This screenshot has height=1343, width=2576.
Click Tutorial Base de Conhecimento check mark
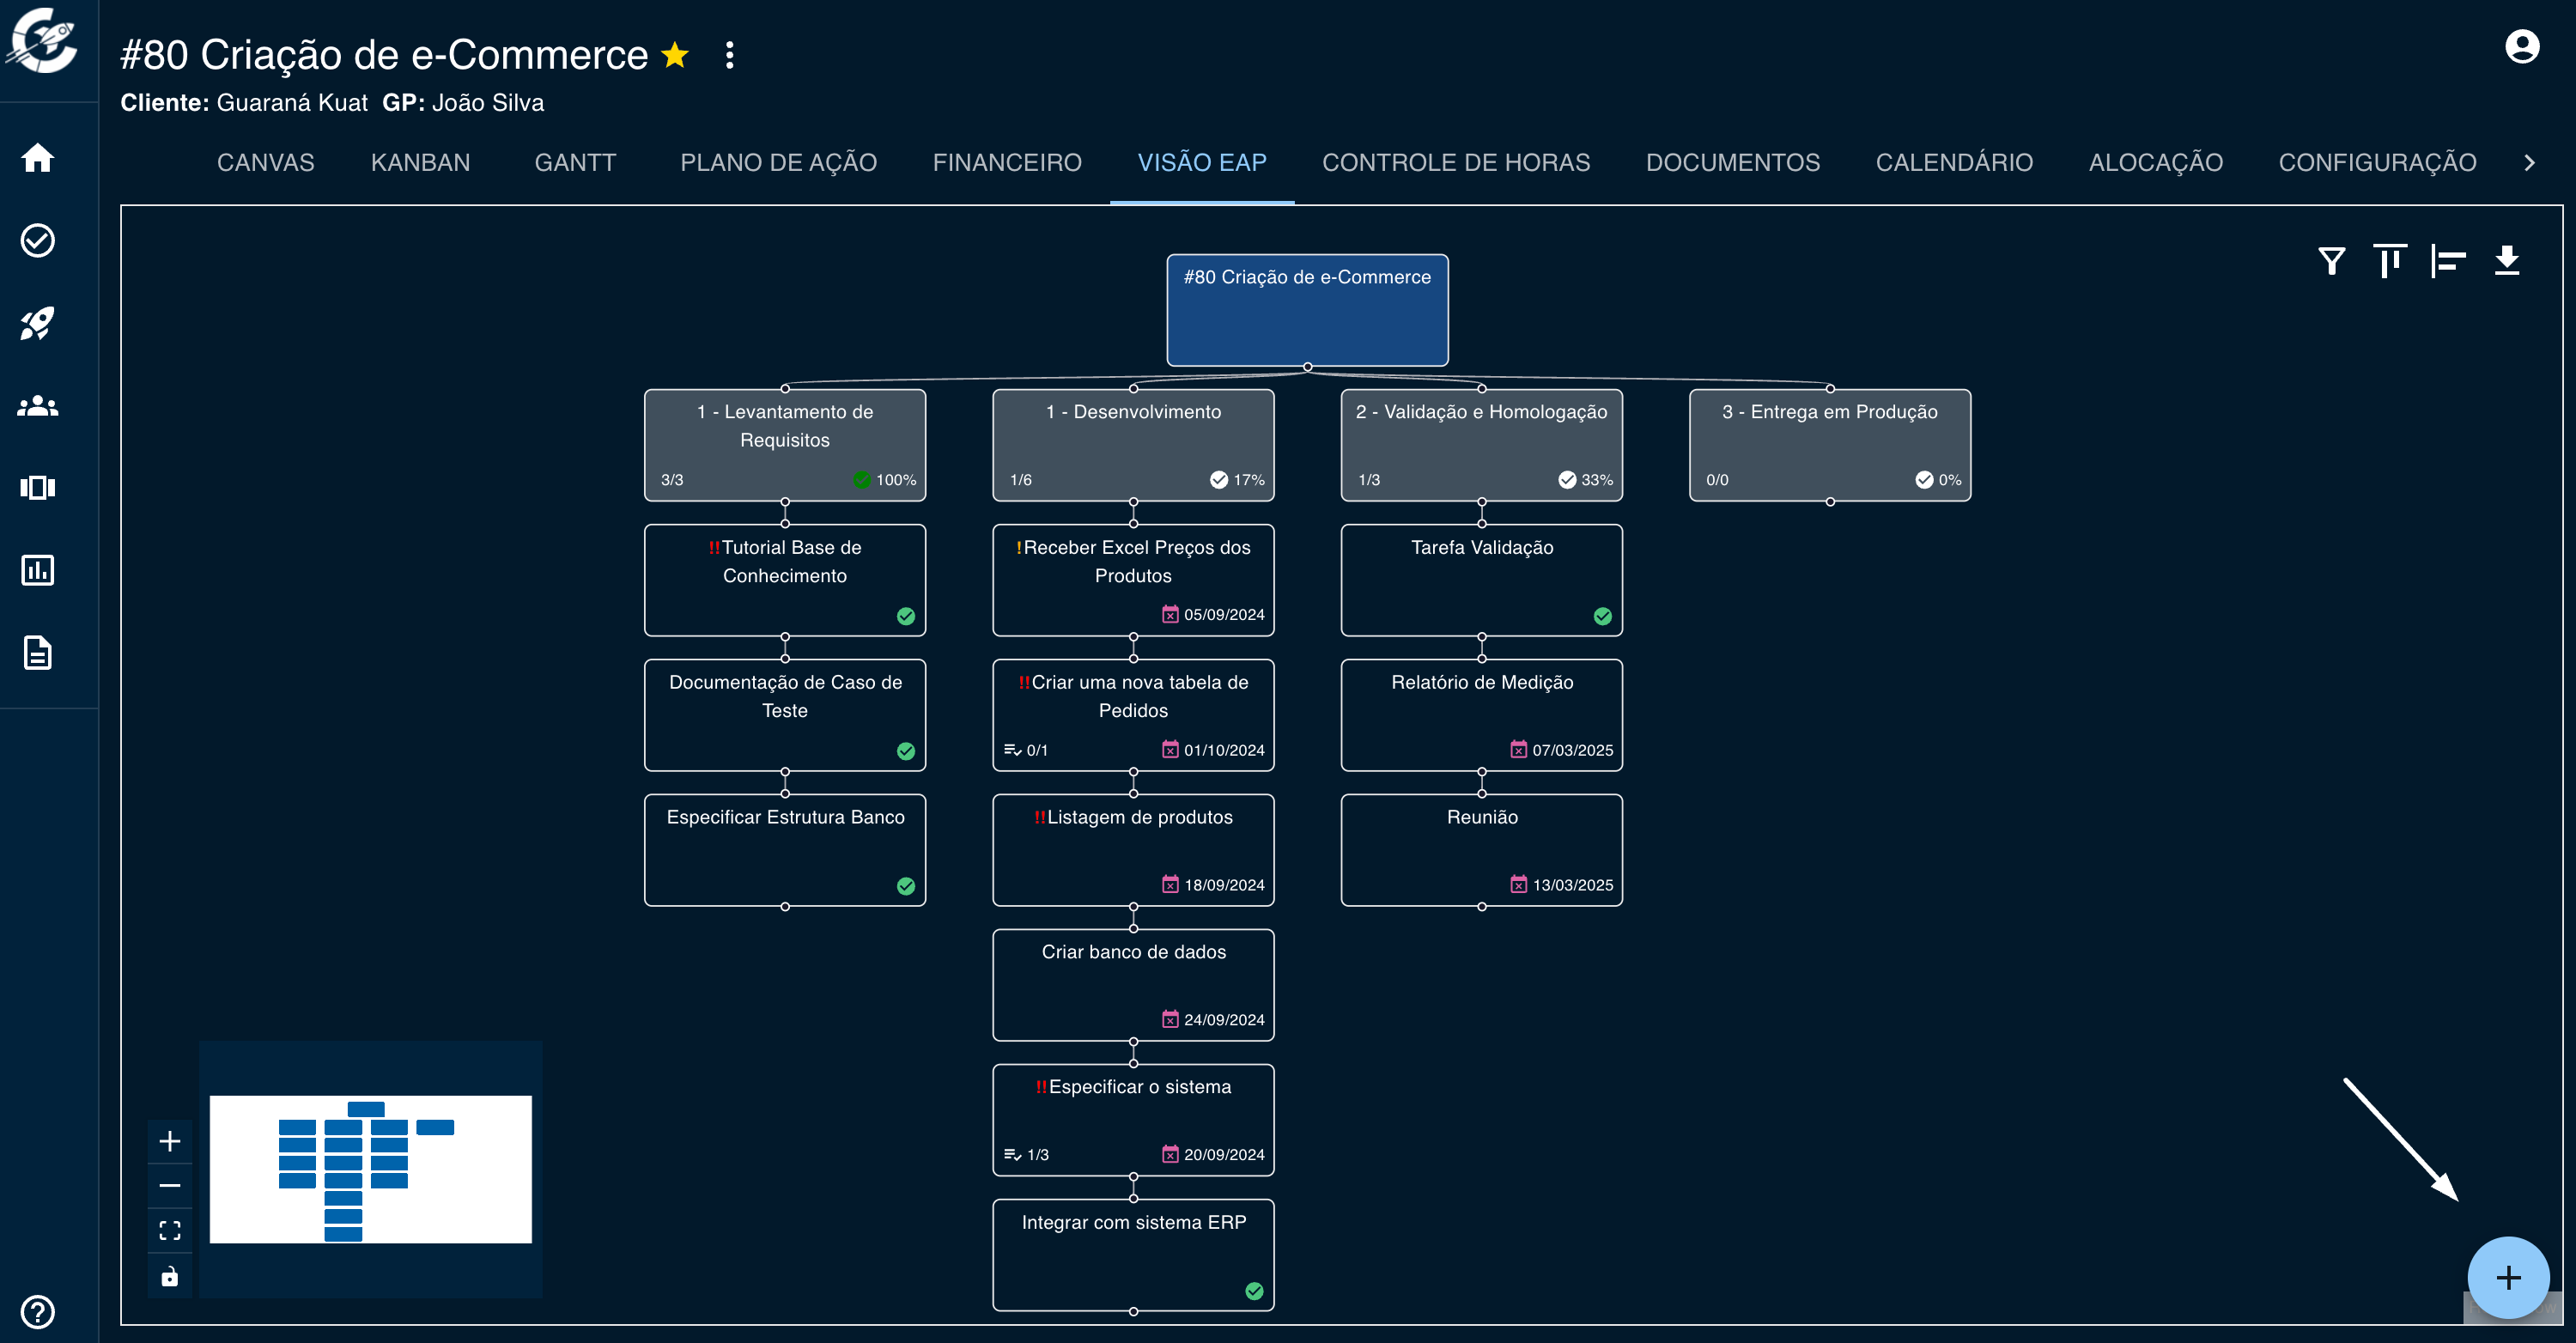[905, 616]
